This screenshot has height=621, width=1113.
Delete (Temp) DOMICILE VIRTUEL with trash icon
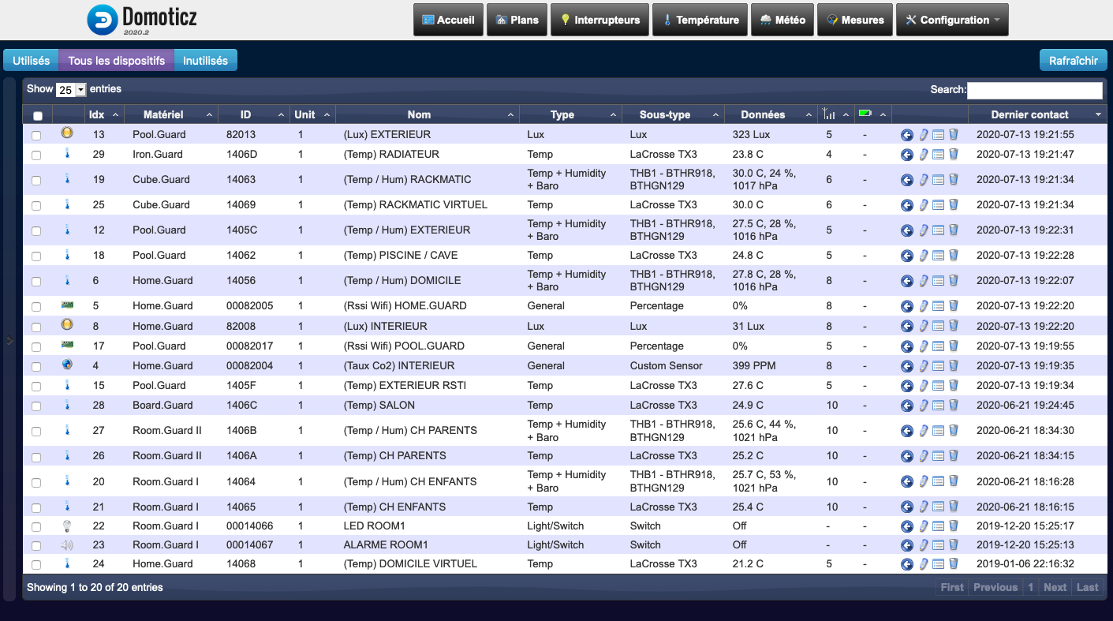(953, 564)
